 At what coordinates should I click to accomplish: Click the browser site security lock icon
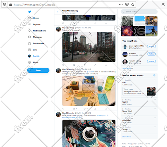(x=11, y=4)
